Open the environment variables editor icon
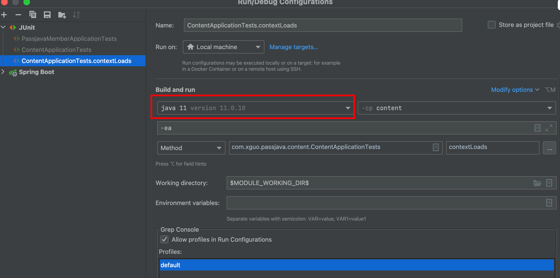The width and height of the screenshot is (560, 278). click(549, 203)
